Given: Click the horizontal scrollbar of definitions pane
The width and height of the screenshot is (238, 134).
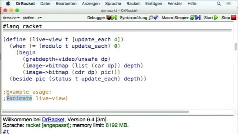Looking at the screenshot, I should (96, 112).
